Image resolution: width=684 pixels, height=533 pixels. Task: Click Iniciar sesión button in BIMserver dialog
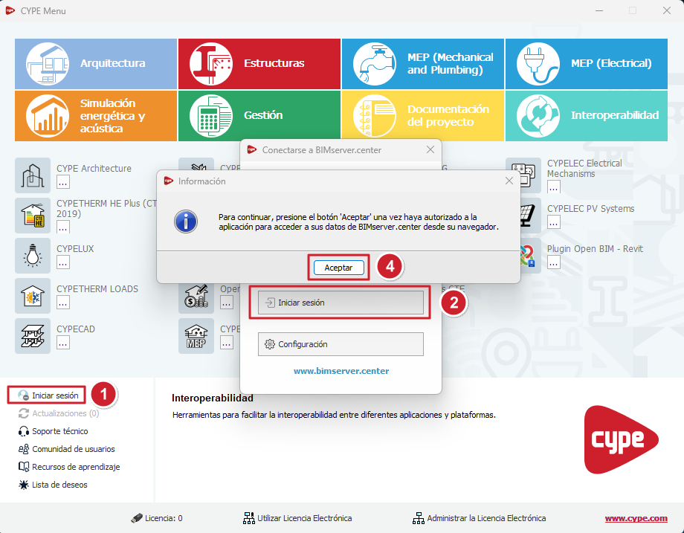click(341, 303)
